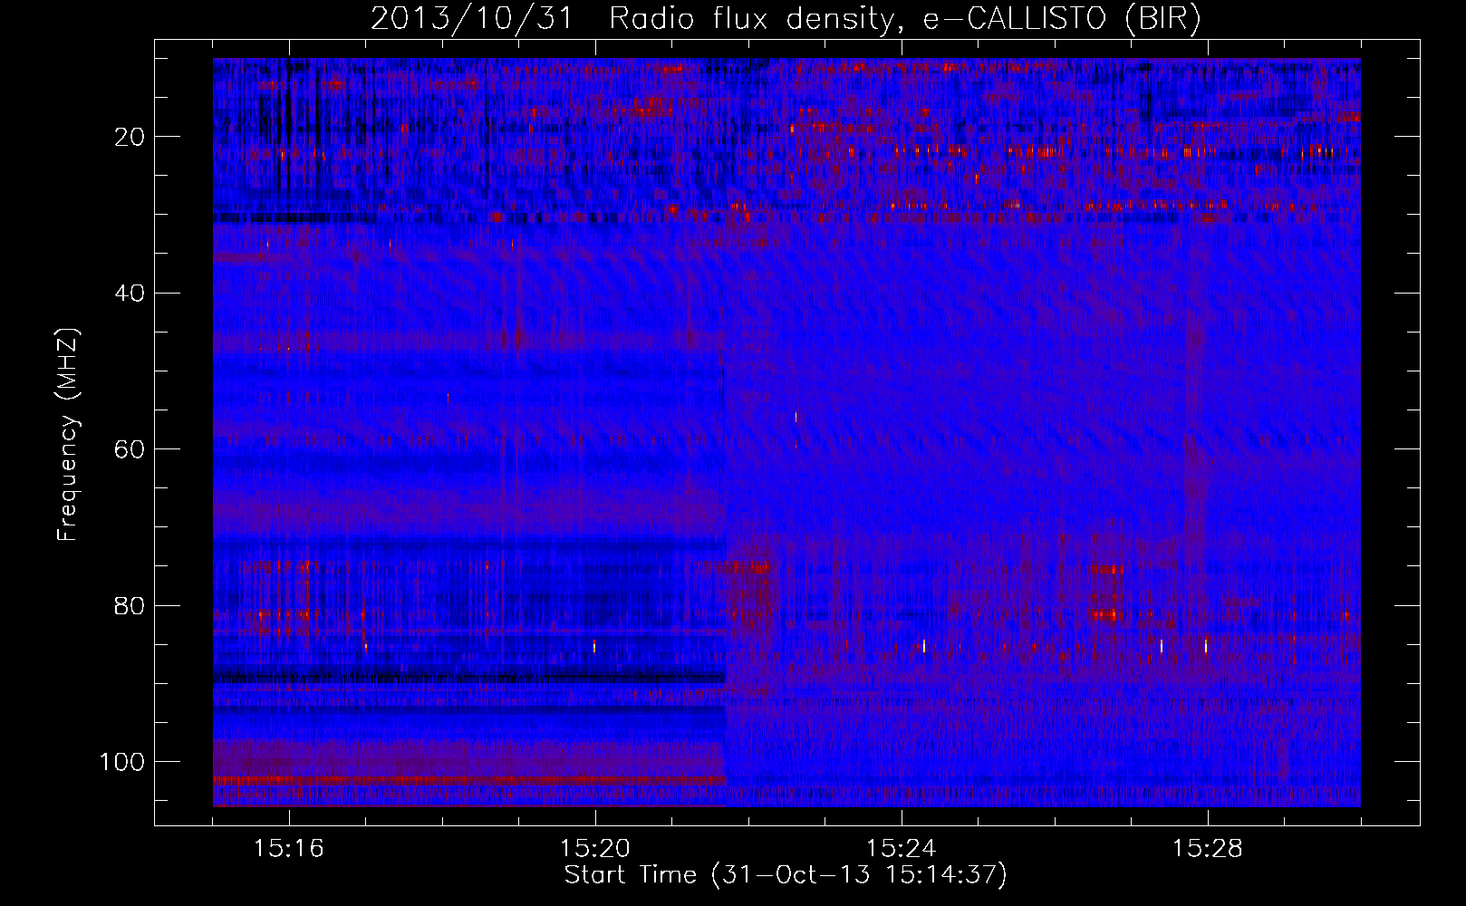1466x906 pixels.
Task: Click the 'Start Time (31-Oct-13 15:14:37)' axis label
Action: tap(786, 875)
